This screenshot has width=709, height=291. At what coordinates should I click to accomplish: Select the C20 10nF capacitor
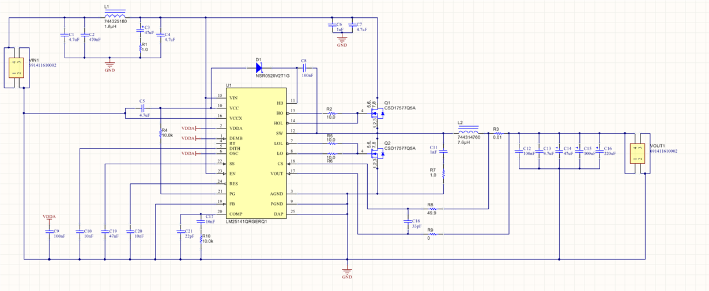tap(130, 232)
